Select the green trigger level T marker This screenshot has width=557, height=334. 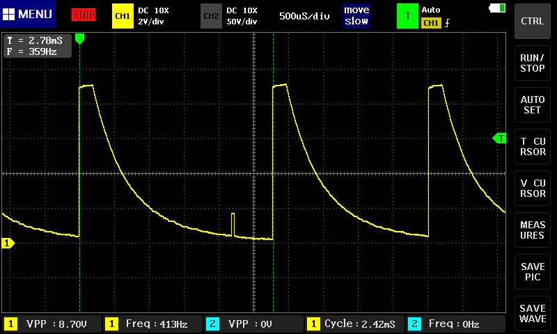tap(499, 138)
